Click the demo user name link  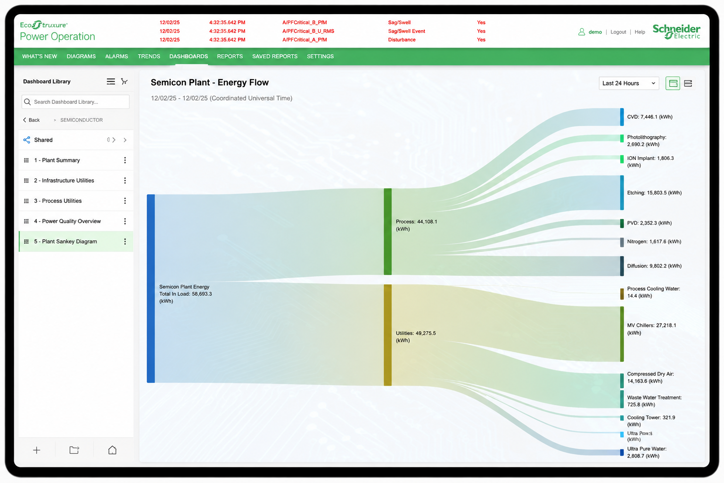595,32
